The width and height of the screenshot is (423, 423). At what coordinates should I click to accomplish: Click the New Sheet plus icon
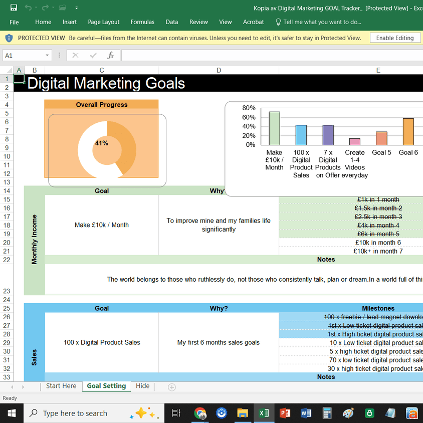(x=172, y=387)
